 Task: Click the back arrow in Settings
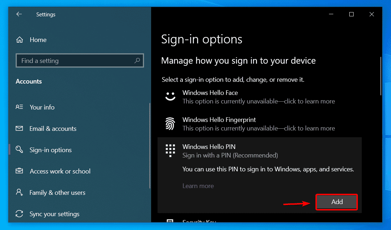(x=19, y=14)
